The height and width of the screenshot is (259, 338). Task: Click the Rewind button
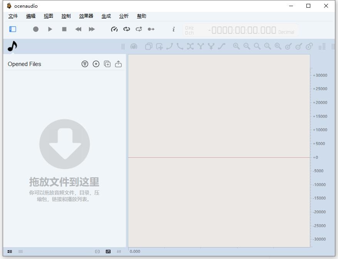point(78,29)
